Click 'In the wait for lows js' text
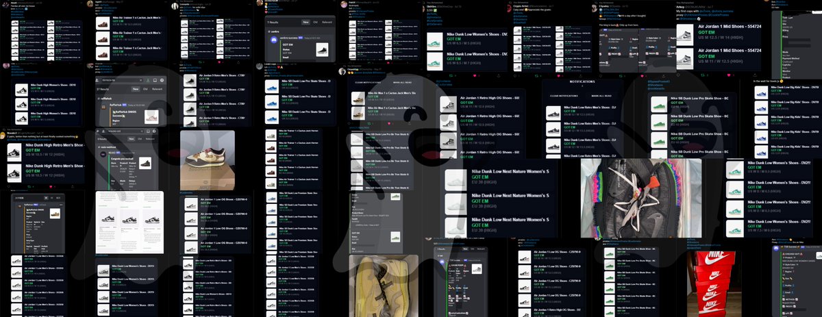The image size is (822, 317). click(766, 81)
